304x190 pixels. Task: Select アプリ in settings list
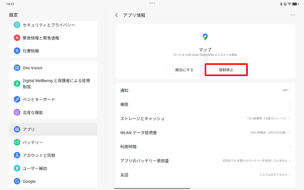click(53, 129)
